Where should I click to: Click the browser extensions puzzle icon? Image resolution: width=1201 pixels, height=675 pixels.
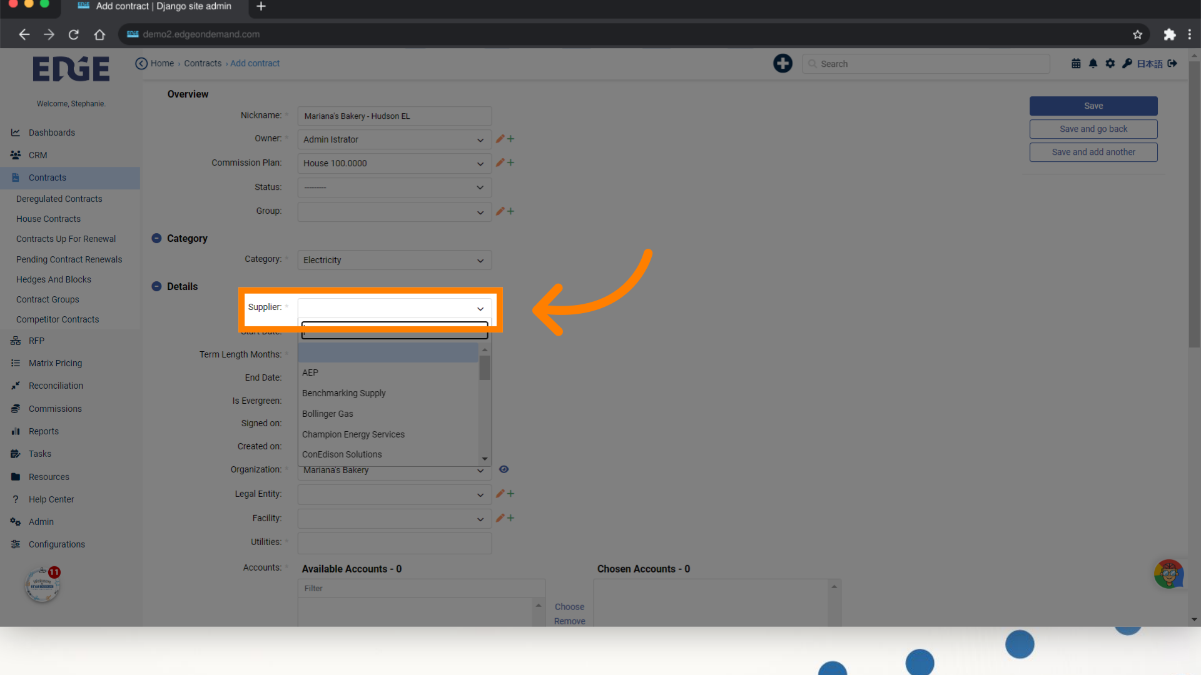1169,34
